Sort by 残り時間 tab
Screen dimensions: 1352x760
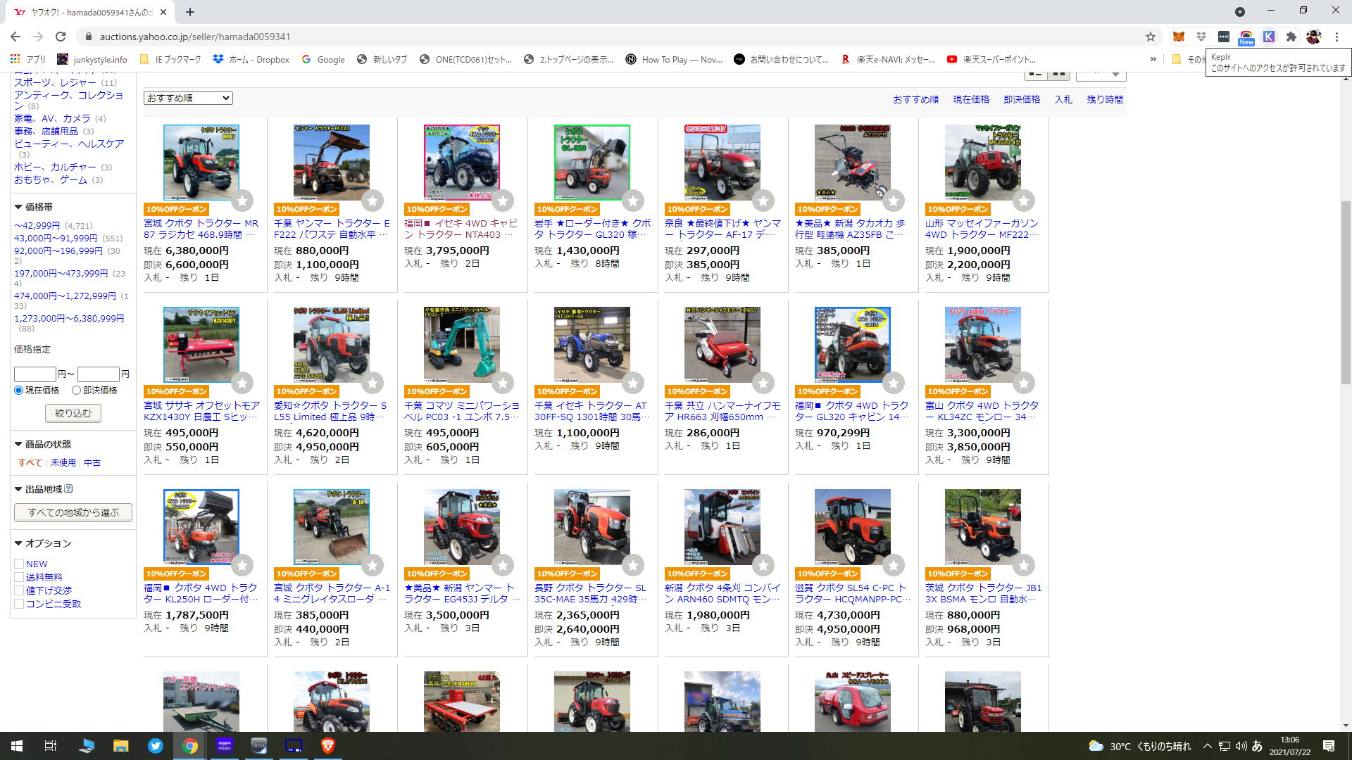[1105, 99]
